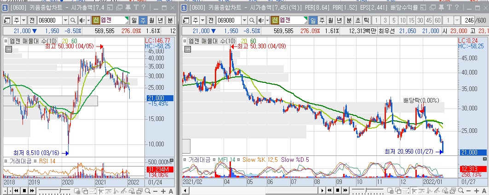Click RSI 14 label in left chart

(47, 161)
